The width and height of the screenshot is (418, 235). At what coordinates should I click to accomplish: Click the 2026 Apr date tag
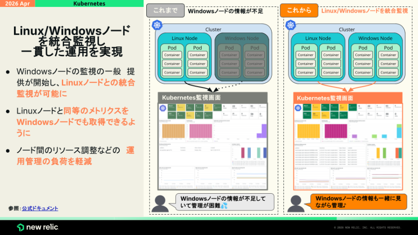[17, 3]
